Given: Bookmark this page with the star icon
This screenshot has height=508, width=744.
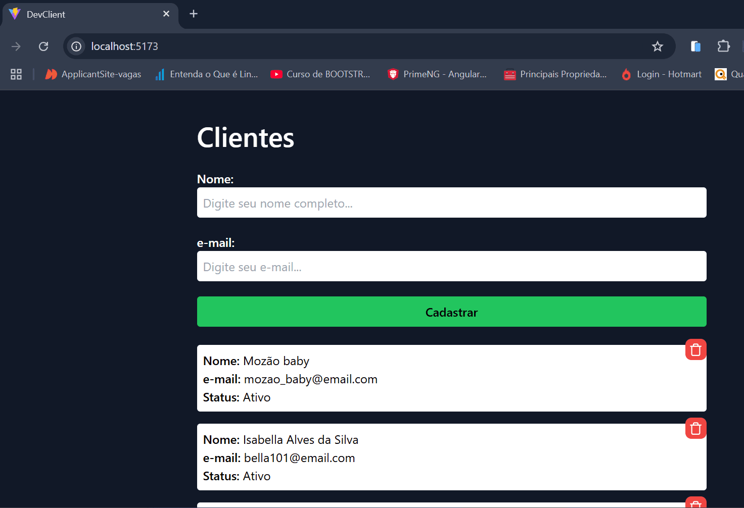Looking at the screenshot, I should tap(658, 46).
